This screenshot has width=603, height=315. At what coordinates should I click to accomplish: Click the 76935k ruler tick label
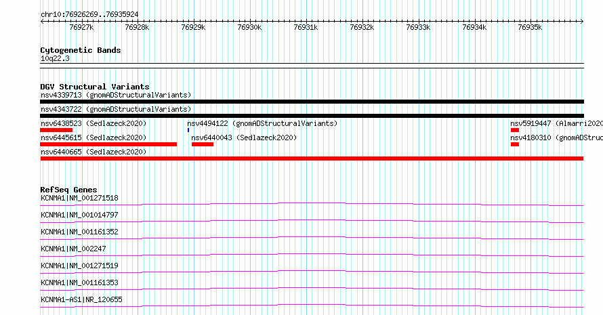pos(530,27)
